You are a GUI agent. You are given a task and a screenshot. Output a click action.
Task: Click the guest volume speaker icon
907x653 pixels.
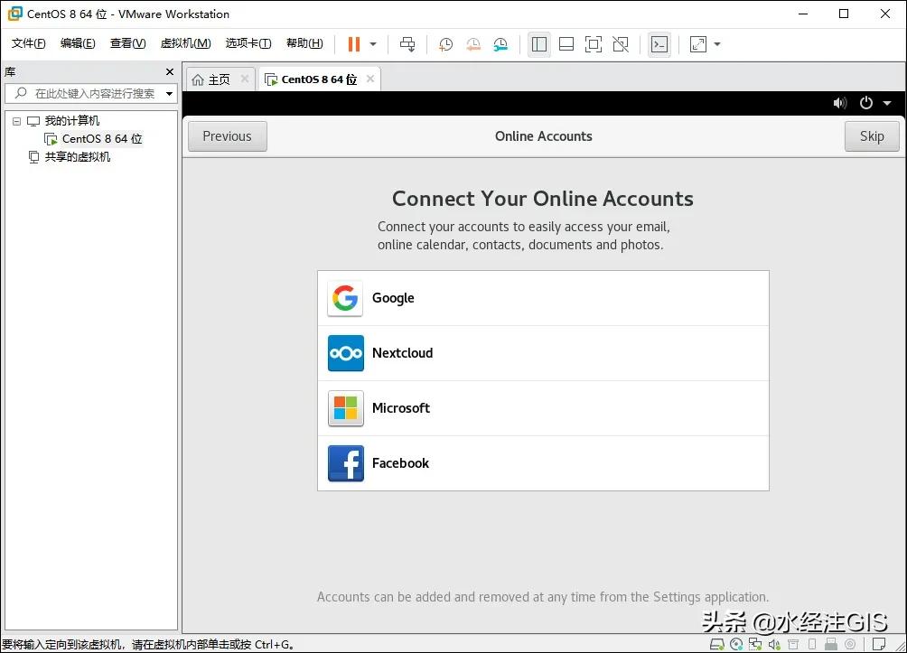click(840, 103)
